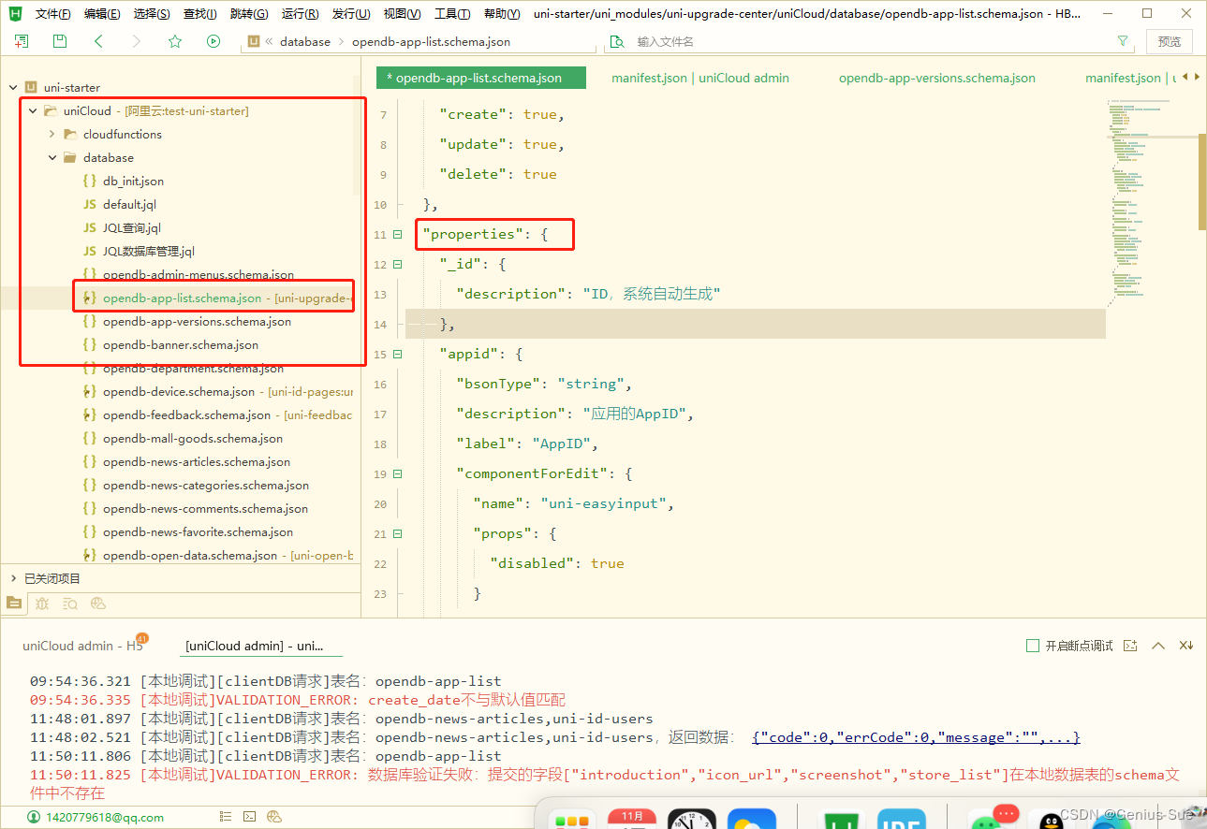The height and width of the screenshot is (829, 1207).
Task: Click the account avatar icon
Action: [x=34, y=817]
